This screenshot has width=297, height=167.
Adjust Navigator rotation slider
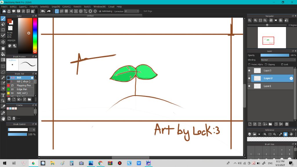coord(267,25)
